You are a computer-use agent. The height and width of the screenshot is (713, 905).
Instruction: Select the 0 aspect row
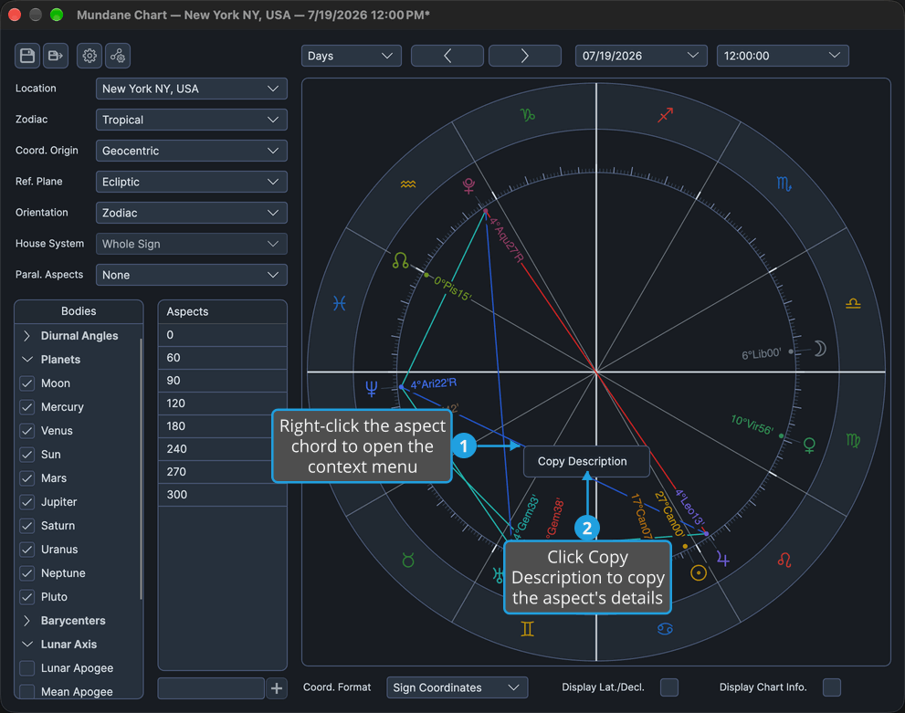(222, 335)
